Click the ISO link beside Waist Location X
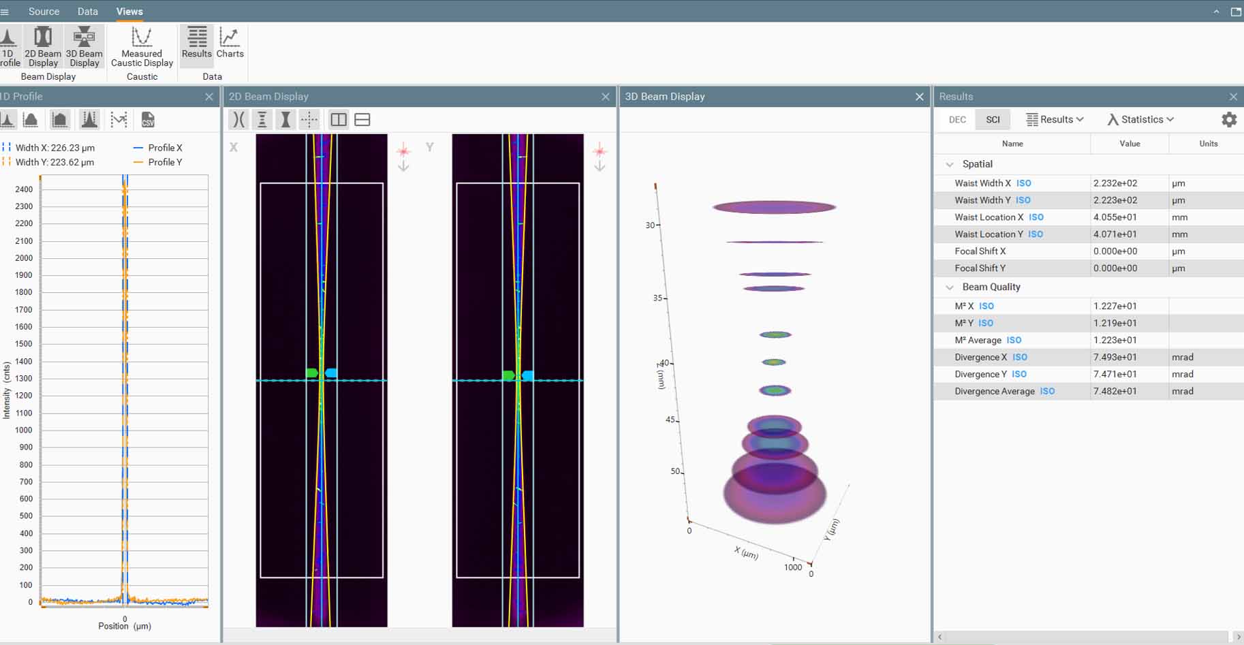Viewport: 1244px width, 645px height. point(1036,217)
